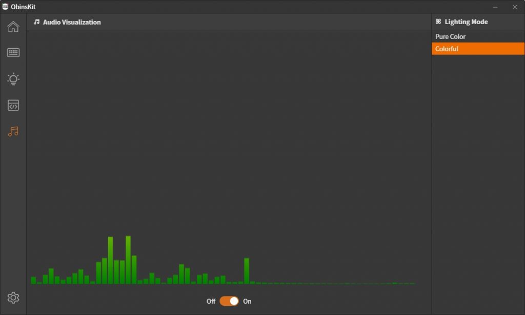Click the music note beside Audio Visualization
The height and width of the screenshot is (315, 525).
[36, 22]
